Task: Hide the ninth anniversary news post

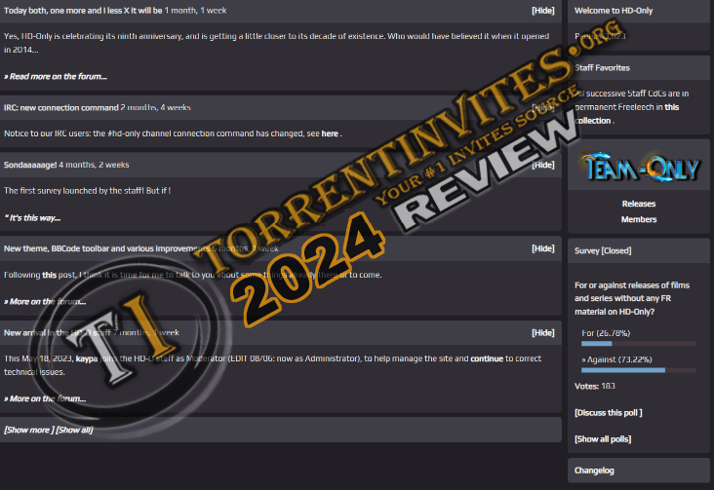Action: (542, 11)
